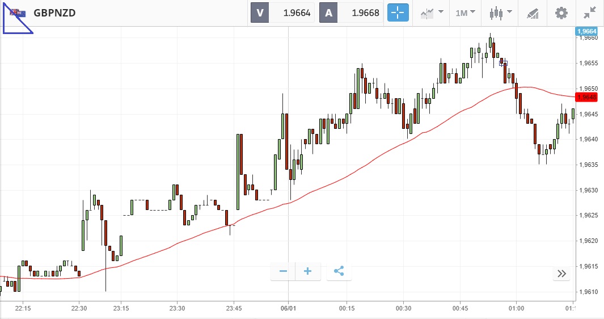Open the drawing tools pencil icon
The width and height of the screenshot is (604, 319).
[x=532, y=12]
